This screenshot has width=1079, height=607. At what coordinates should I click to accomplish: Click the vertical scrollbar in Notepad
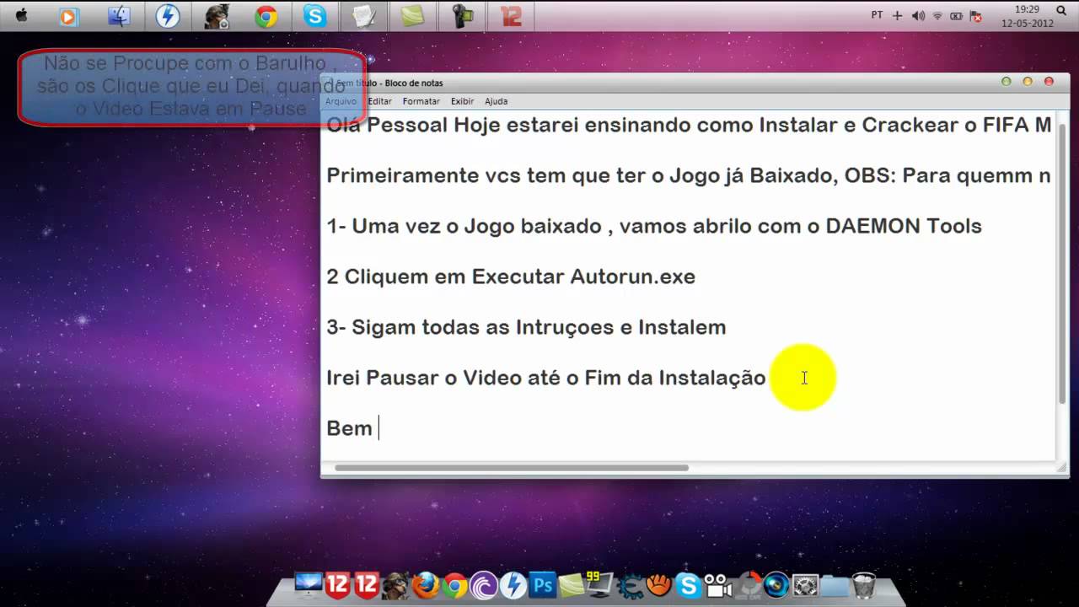[1062, 263]
